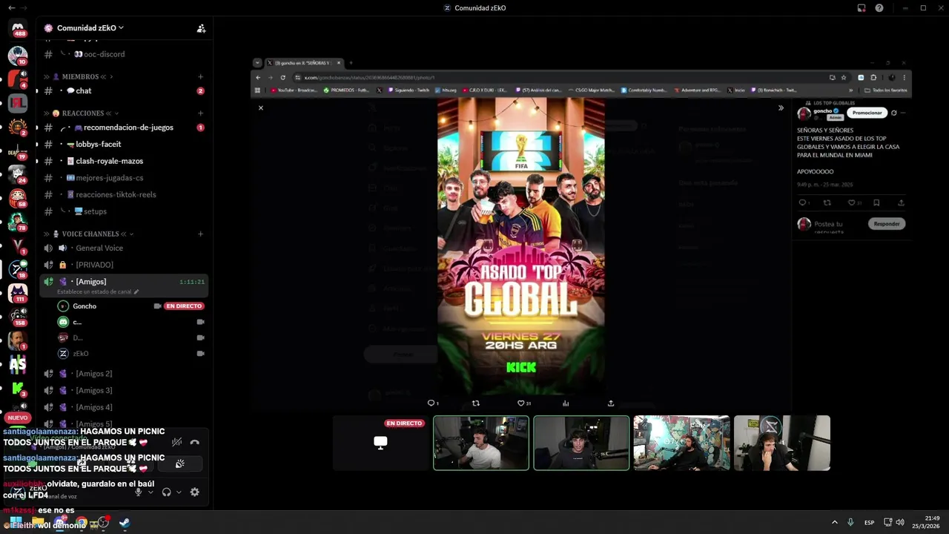The image size is (949, 534).
Task: Close photo viewer X in stream
Action: pos(261,108)
